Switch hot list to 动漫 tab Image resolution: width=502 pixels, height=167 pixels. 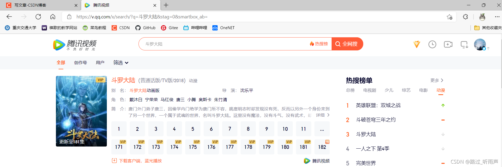(x=441, y=90)
